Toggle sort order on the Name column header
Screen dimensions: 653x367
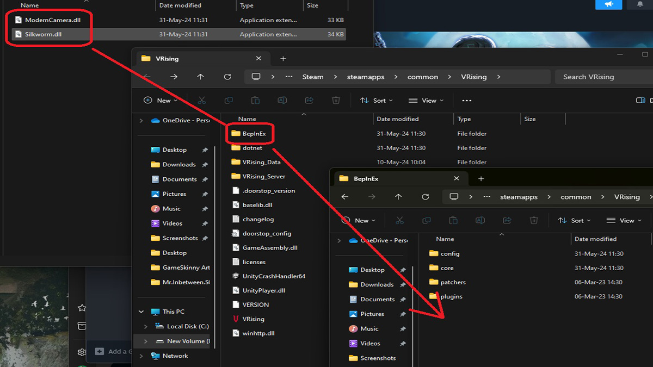(x=247, y=119)
